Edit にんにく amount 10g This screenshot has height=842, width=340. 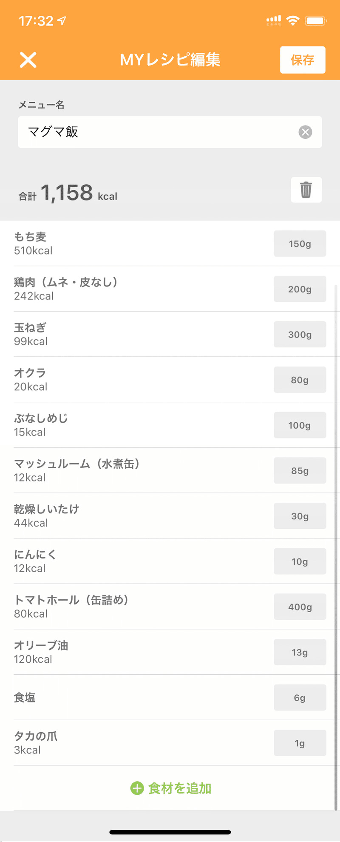[300, 561]
